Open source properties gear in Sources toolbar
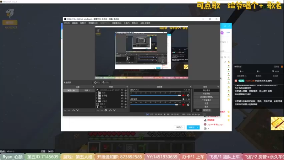This screenshot has width=284, height=160. (106, 110)
